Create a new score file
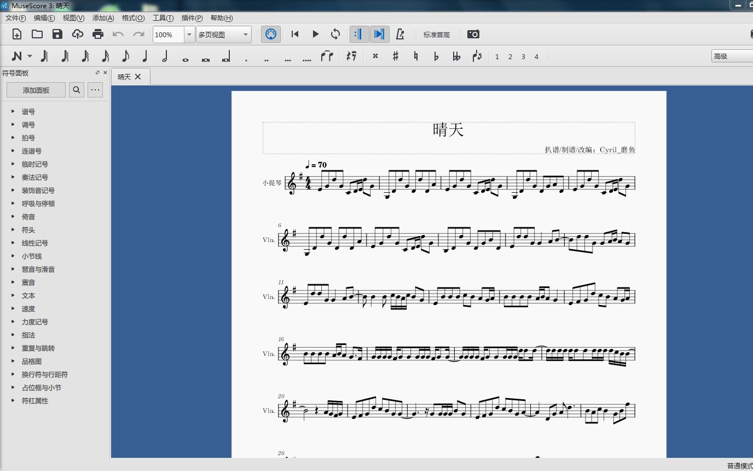This screenshot has width=753, height=471. [17, 34]
